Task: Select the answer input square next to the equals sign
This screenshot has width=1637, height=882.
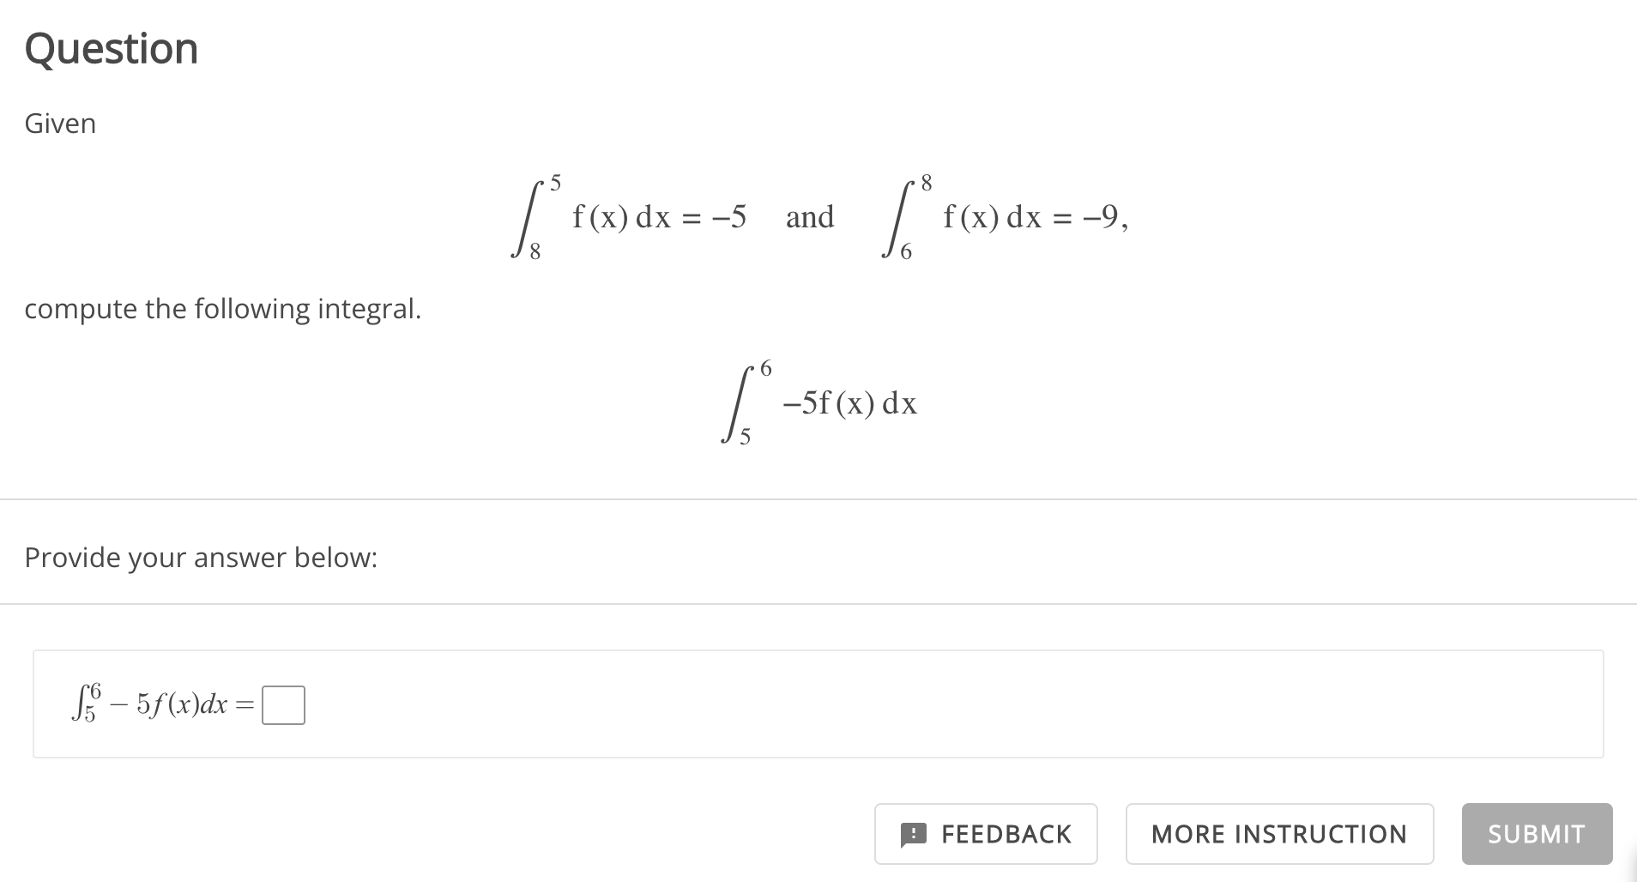Action: pos(283,704)
